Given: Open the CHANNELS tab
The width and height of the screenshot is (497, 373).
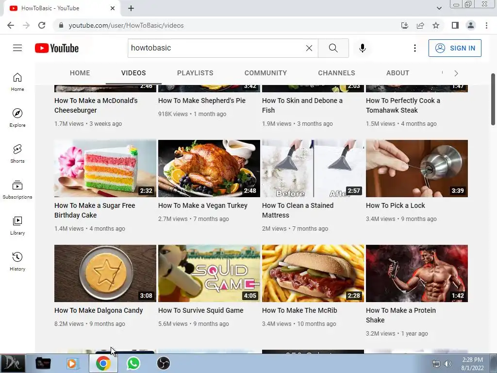Looking at the screenshot, I should tap(336, 73).
